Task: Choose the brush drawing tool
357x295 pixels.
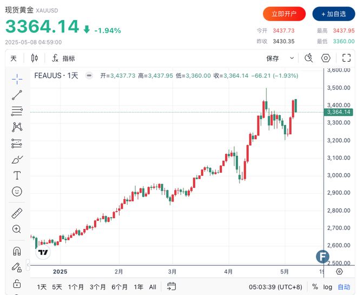Action: [17, 160]
